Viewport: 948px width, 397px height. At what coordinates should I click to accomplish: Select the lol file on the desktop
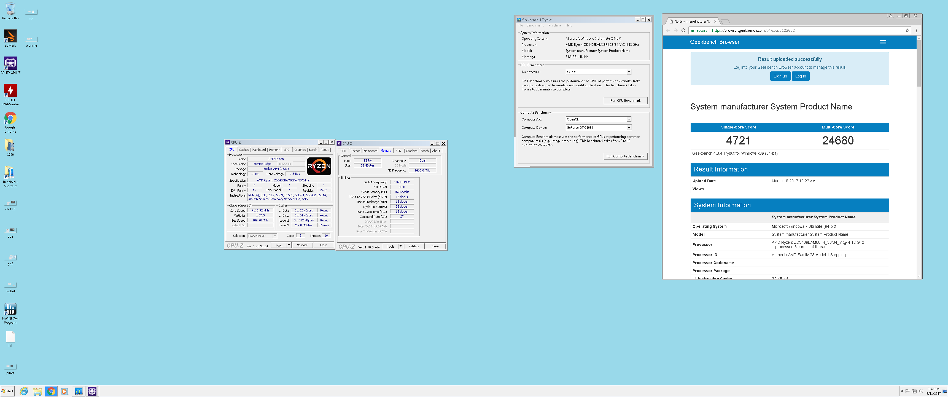[x=10, y=339]
